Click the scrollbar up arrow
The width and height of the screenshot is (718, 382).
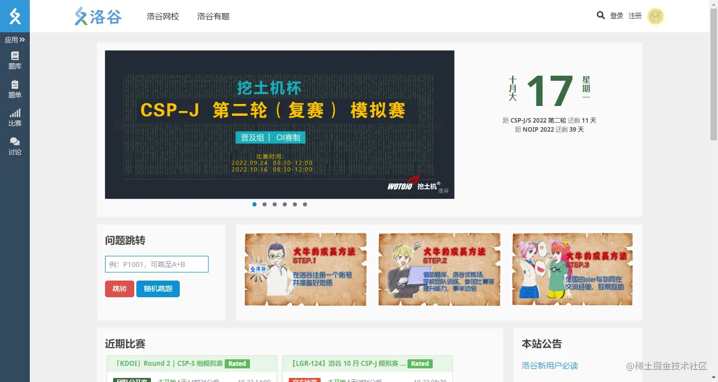(x=713, y=4)
